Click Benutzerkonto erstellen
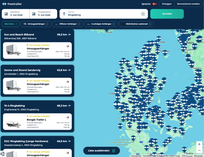This screenshot has height=157, width=204. 188,4
